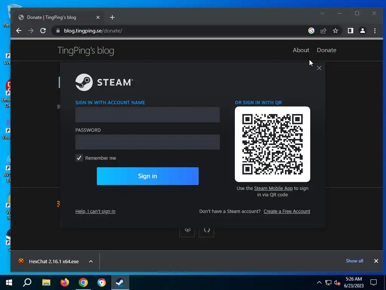Open the About page in blog header
Screen dimensions: 386x290
click(301, 50)
